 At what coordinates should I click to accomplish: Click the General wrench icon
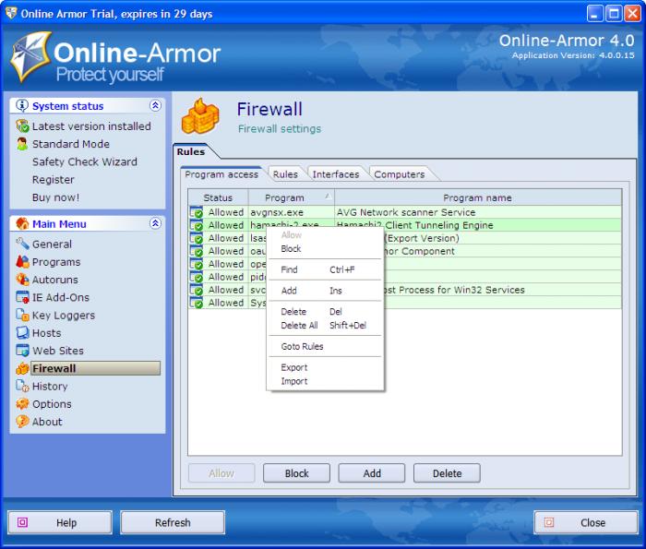[22, 244]
